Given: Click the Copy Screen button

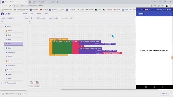Looking at the screenshot, I should 53,18.
